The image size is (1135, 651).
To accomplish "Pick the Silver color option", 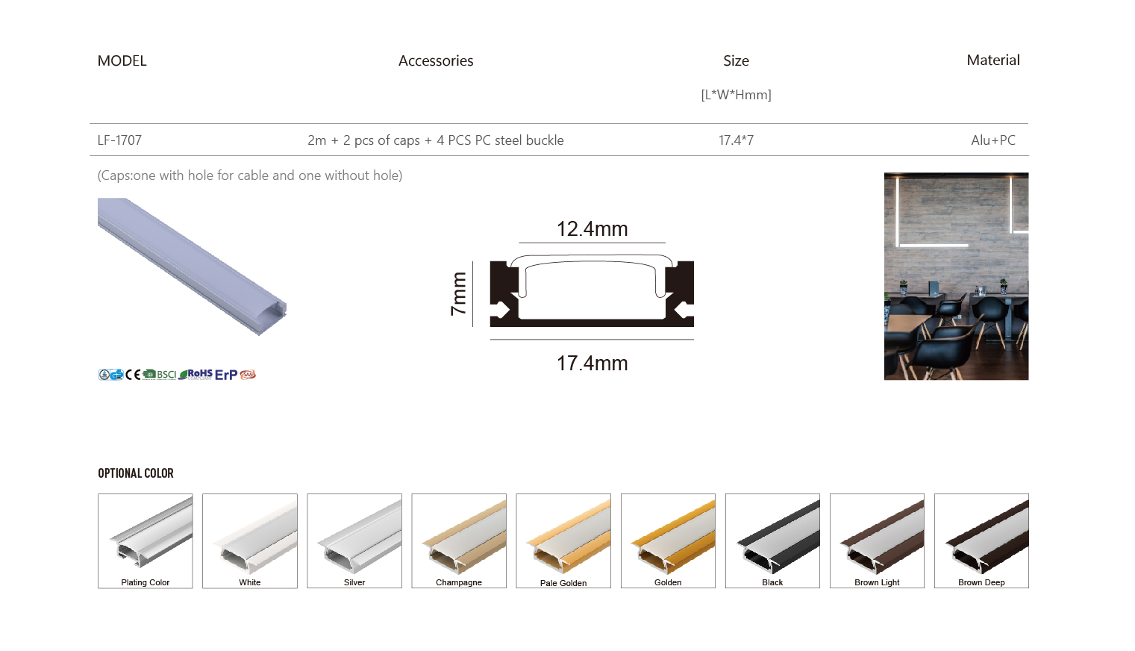I will (354, 541).
